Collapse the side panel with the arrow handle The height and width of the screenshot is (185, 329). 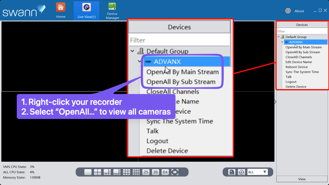pos(275,102)
